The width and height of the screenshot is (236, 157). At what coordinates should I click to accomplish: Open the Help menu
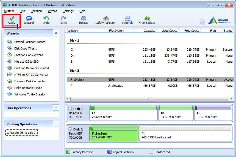pos(82,11)
